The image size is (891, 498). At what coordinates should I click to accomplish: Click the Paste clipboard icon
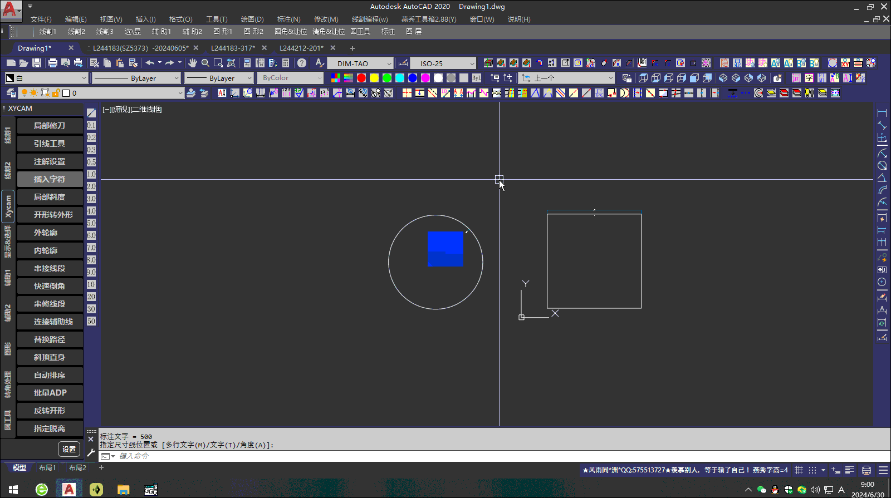(x=120, y=63)
